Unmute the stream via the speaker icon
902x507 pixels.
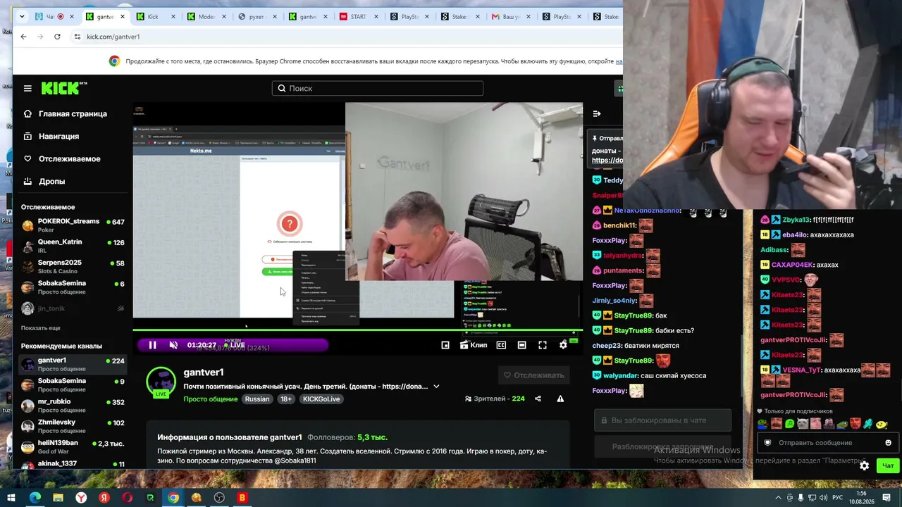[173, 345]
